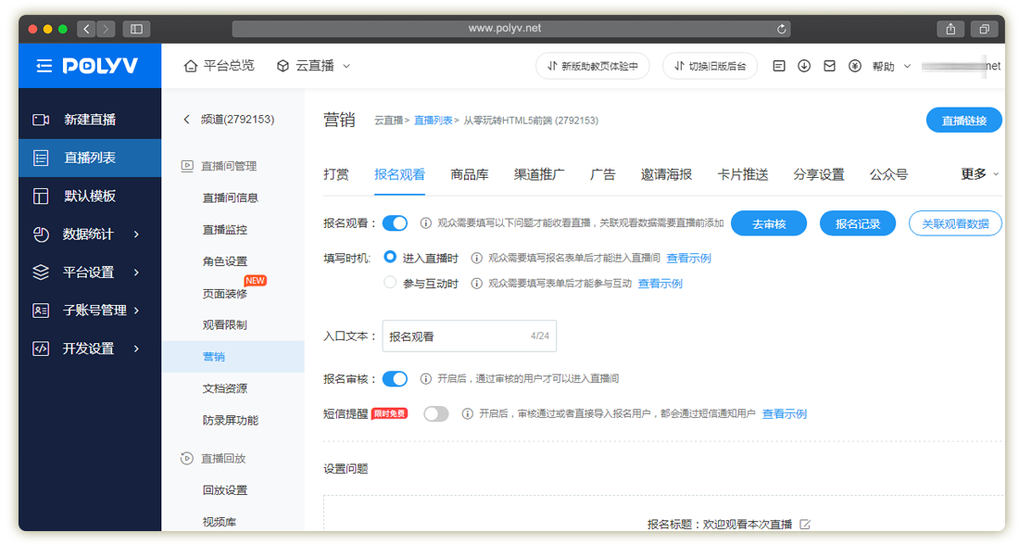Open the mail envelope icon
1019x545 pixels.
tap(829, 66)
